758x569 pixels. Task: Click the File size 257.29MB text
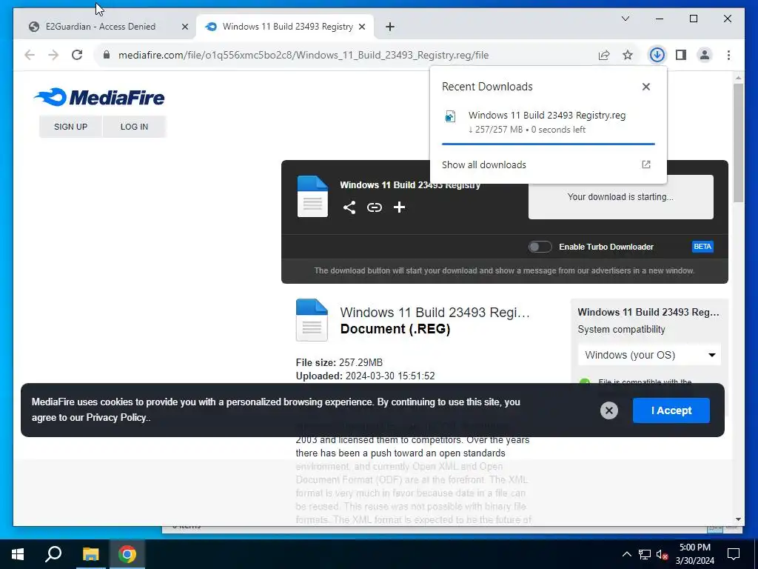click(339, 362)
